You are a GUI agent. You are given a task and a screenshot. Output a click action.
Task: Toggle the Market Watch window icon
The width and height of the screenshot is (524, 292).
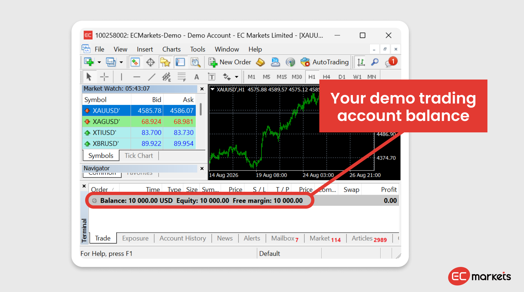point(135,62)
